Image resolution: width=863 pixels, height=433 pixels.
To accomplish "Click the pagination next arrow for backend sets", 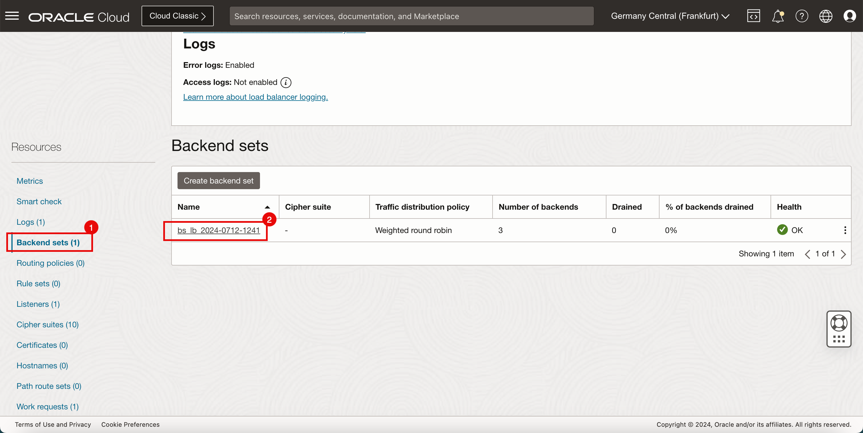I will 845,254.
